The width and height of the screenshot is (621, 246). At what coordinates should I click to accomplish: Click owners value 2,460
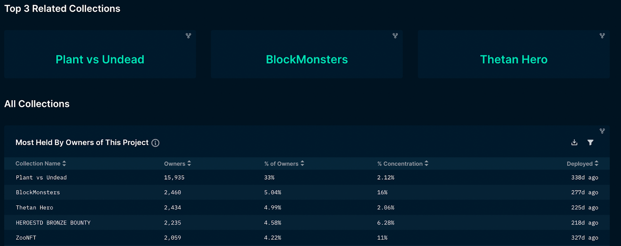(172, 192)
